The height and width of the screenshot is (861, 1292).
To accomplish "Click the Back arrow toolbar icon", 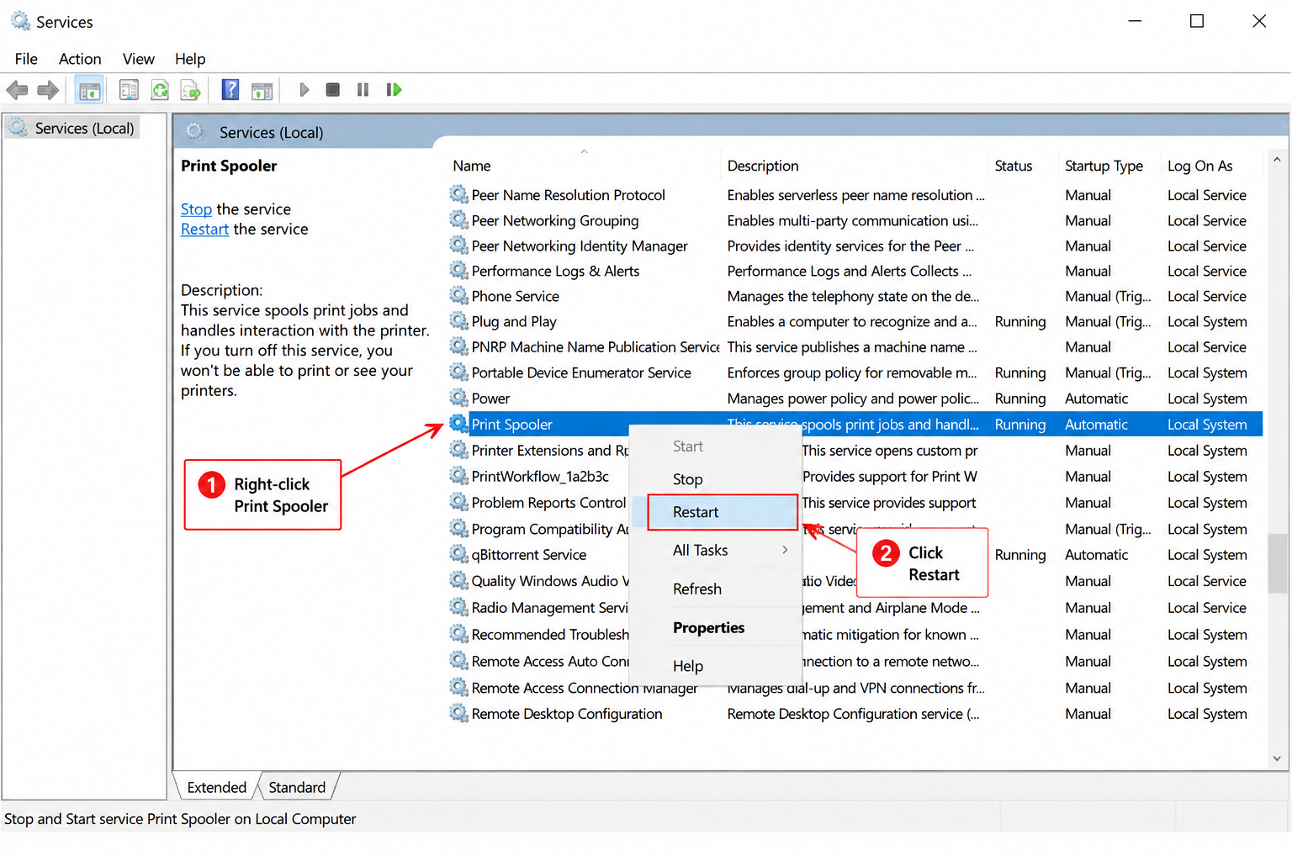I will point(17,90).
